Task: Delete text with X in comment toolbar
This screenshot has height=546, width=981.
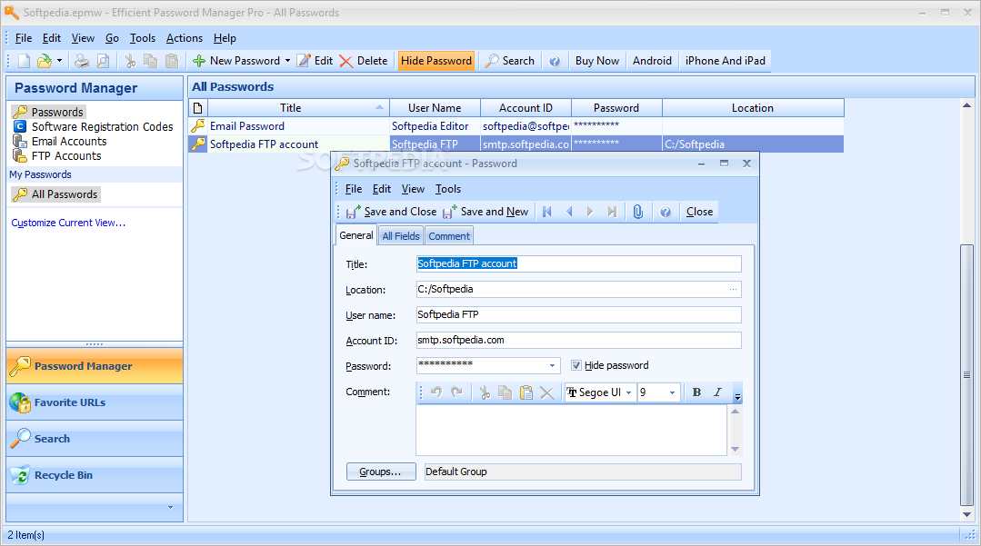Action: pyautogui.click(x=546, y=392)
